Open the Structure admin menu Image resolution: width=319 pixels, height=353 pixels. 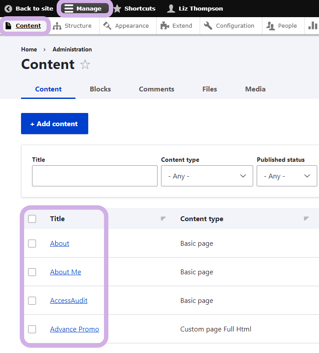(x=72, y=25)
